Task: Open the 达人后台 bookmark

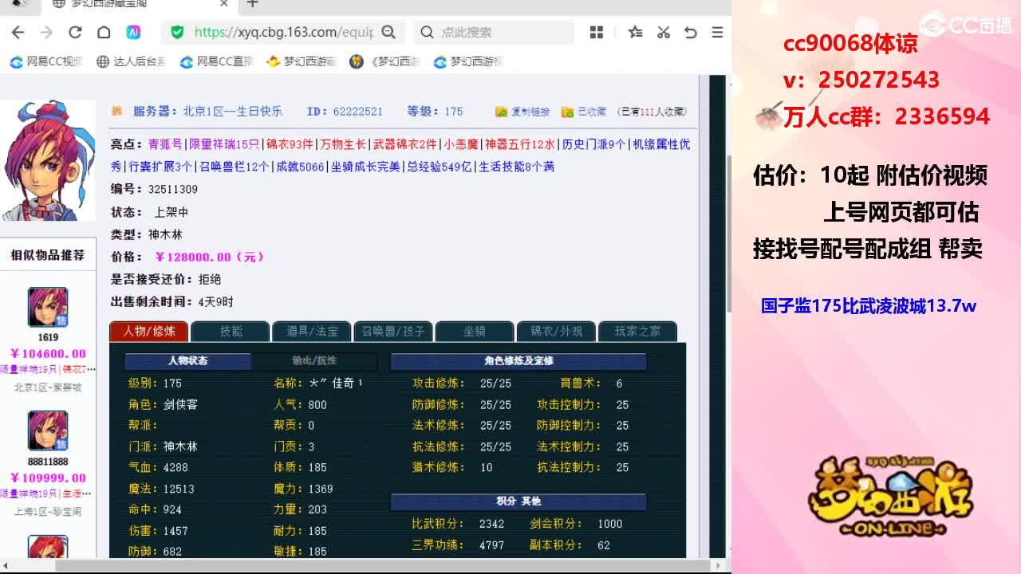Action: pyautogui.click(x=131, y=61)
